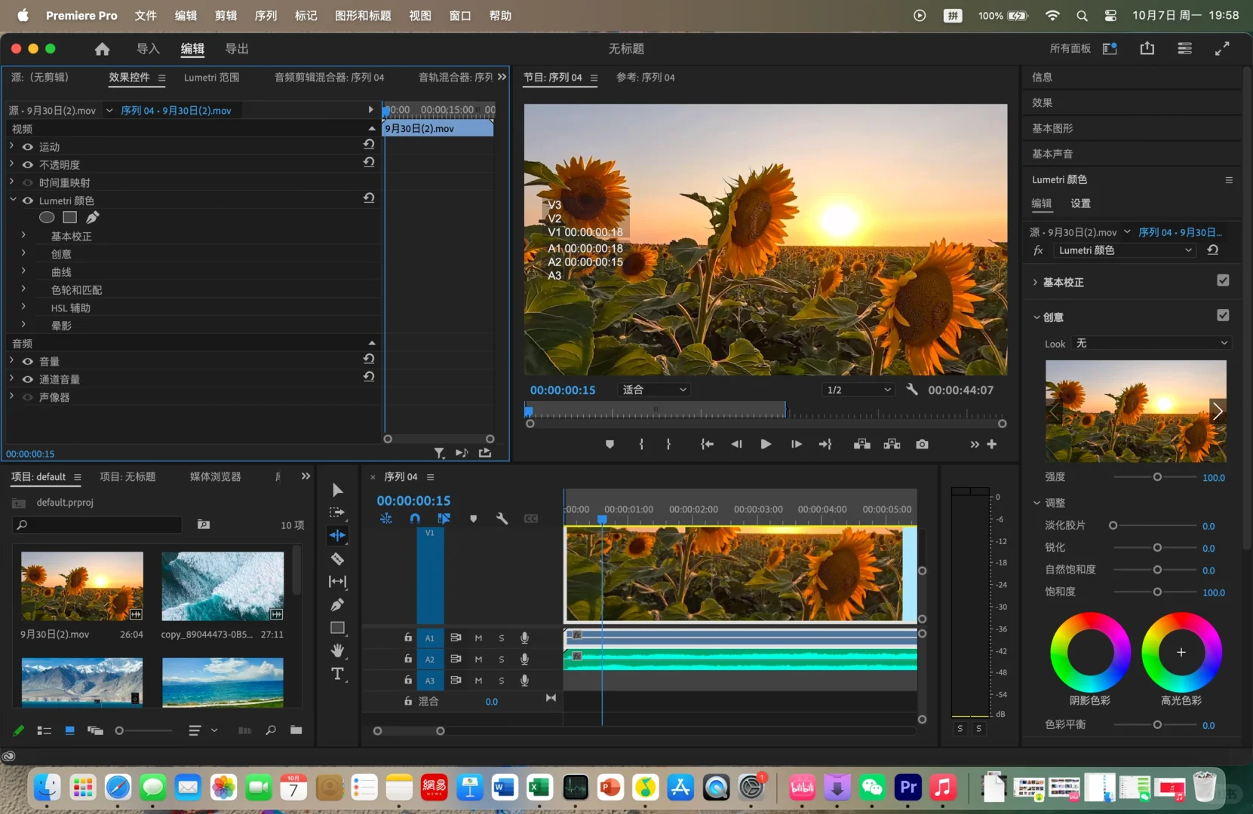Select the Type tool
Viewport: 1253px width, 814px height.
pos(337,674)
